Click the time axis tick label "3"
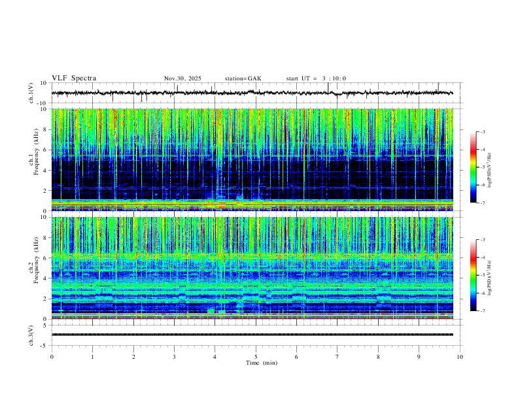 point(174,357)
